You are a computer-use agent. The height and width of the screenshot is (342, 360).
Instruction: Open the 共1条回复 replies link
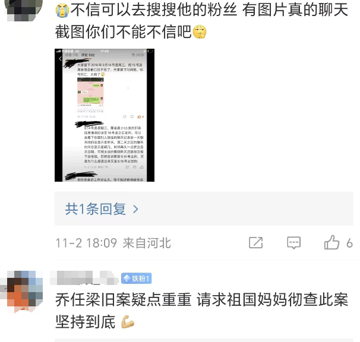(x=95, y=209)
